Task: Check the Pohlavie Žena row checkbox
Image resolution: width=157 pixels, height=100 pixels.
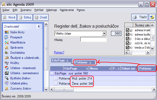Action: point(56,84)
